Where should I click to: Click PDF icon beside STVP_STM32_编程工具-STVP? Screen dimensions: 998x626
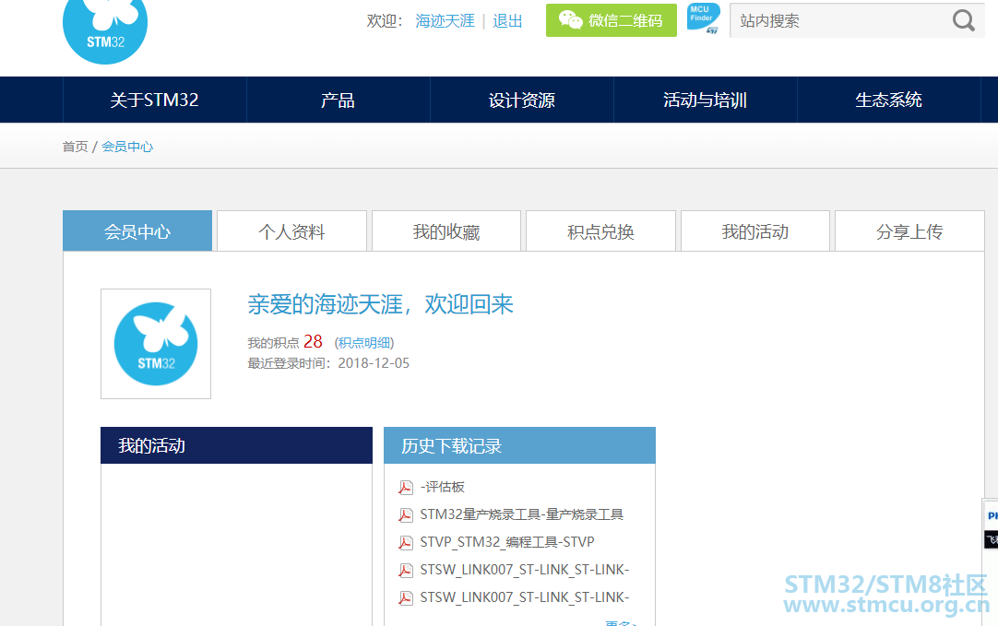tap(406, 543)
